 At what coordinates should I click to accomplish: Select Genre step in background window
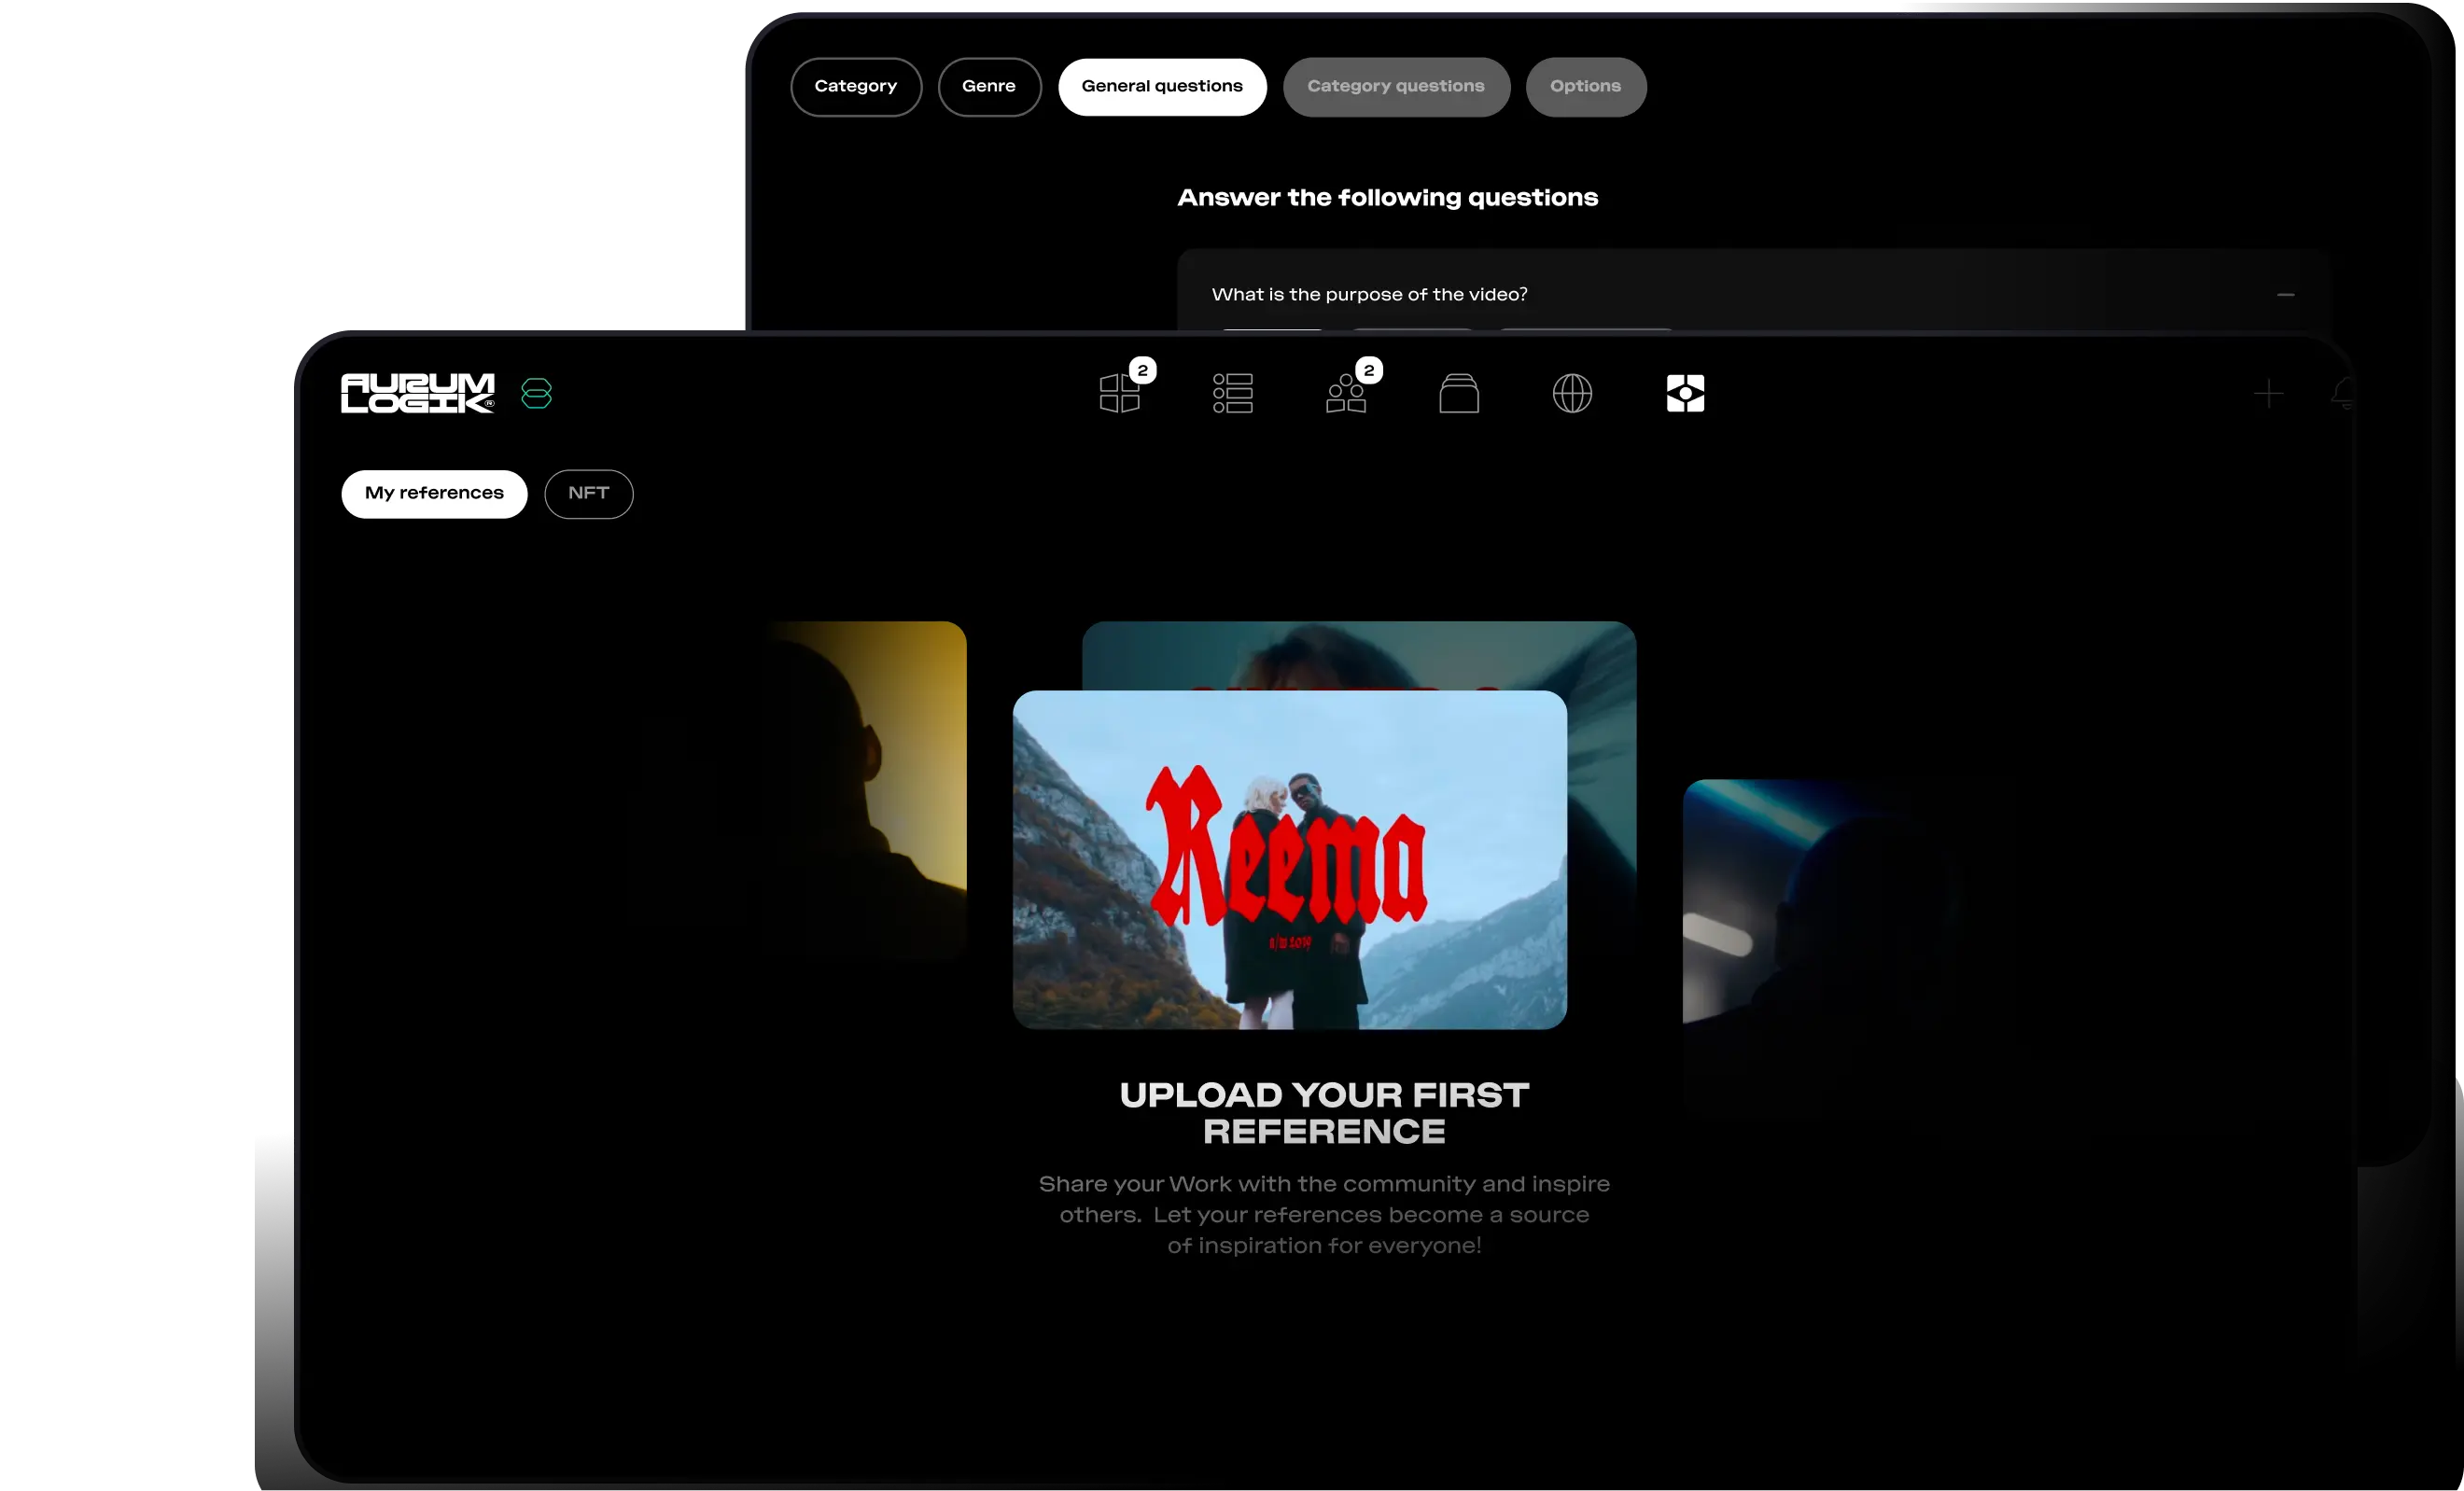pyautogui.click(x=989, y=87)
